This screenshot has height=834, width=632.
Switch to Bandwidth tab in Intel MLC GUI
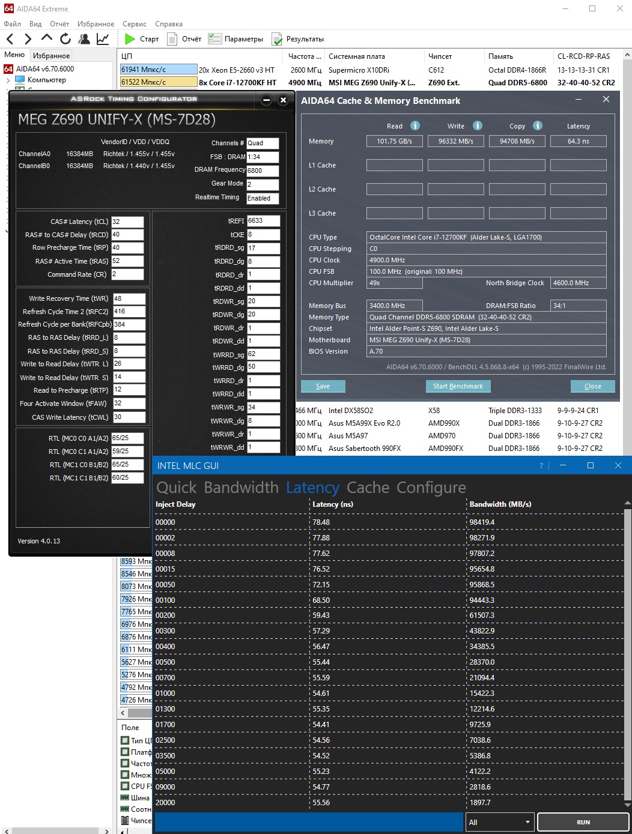tap(241, 488)
